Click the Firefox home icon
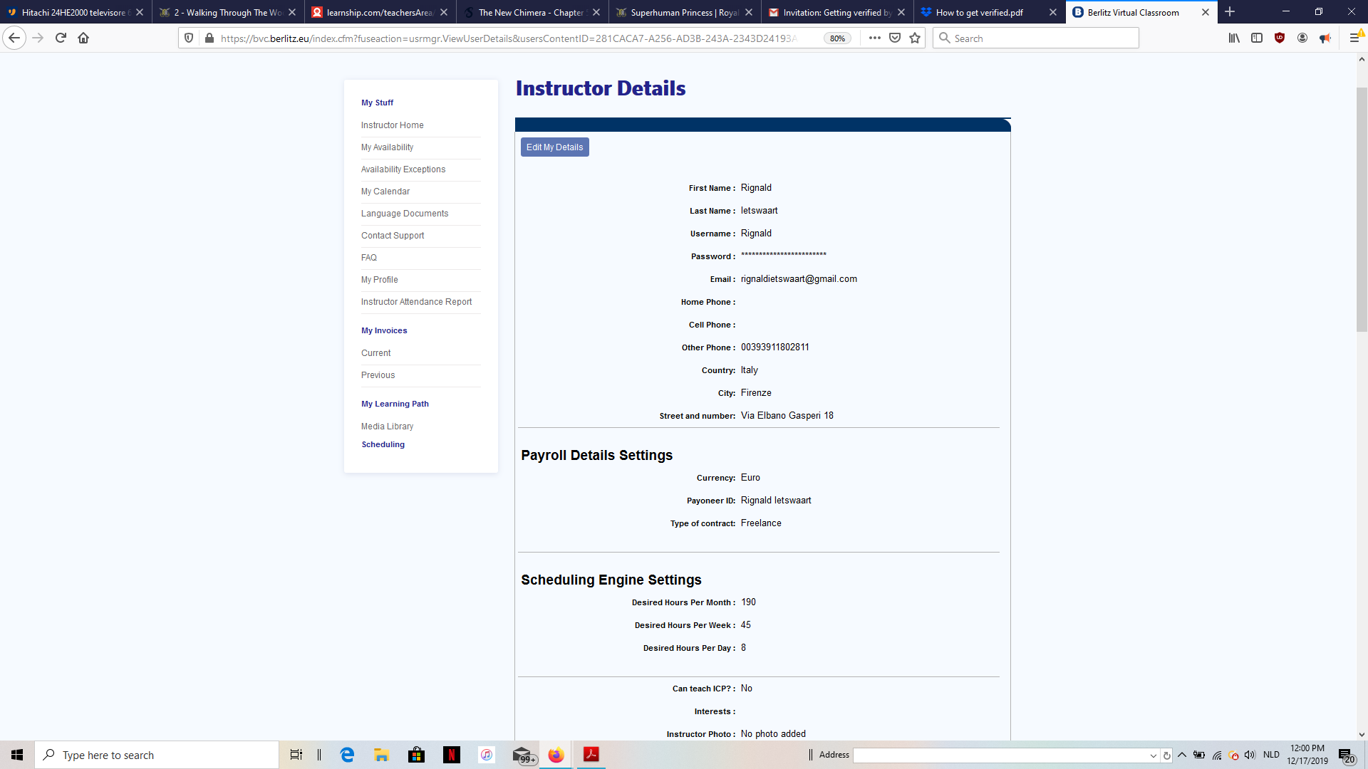This screenshot has width=1368, height=769. coord(83,38)
